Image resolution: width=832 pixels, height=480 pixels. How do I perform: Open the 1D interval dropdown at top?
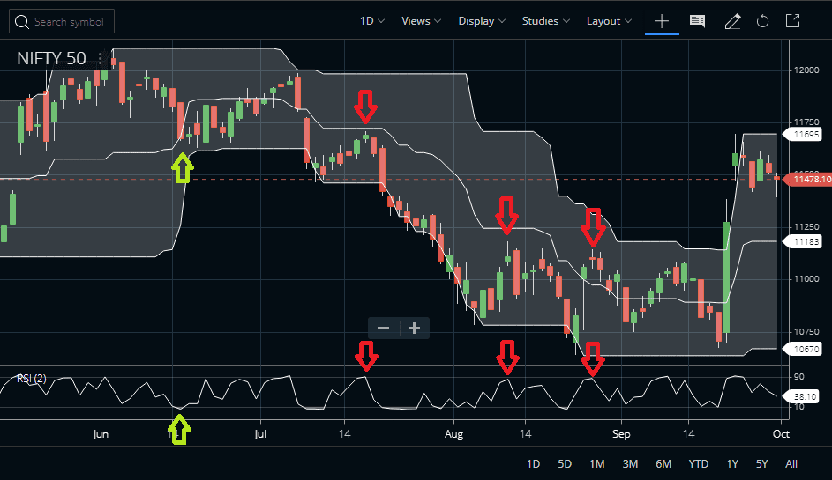click(x=372, y=21)
